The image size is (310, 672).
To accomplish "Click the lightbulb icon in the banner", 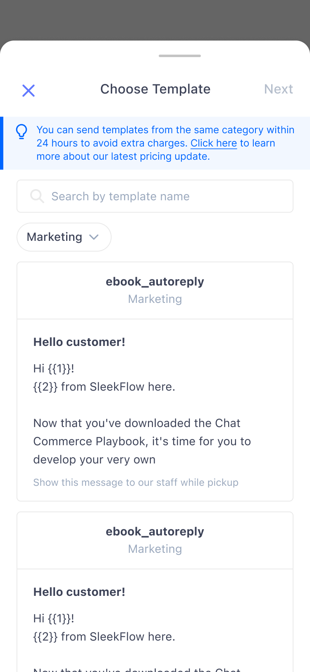I will point(21,132).
